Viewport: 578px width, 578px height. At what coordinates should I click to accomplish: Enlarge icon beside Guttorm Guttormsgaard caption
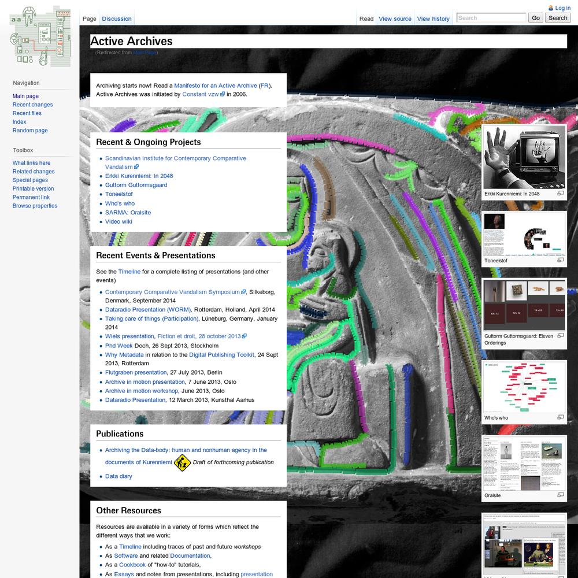point(560,335)
